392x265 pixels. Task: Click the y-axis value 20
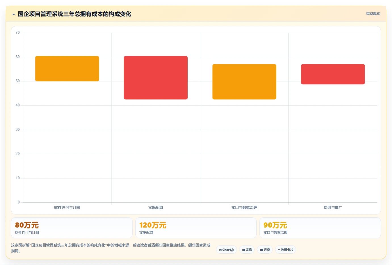18,154
